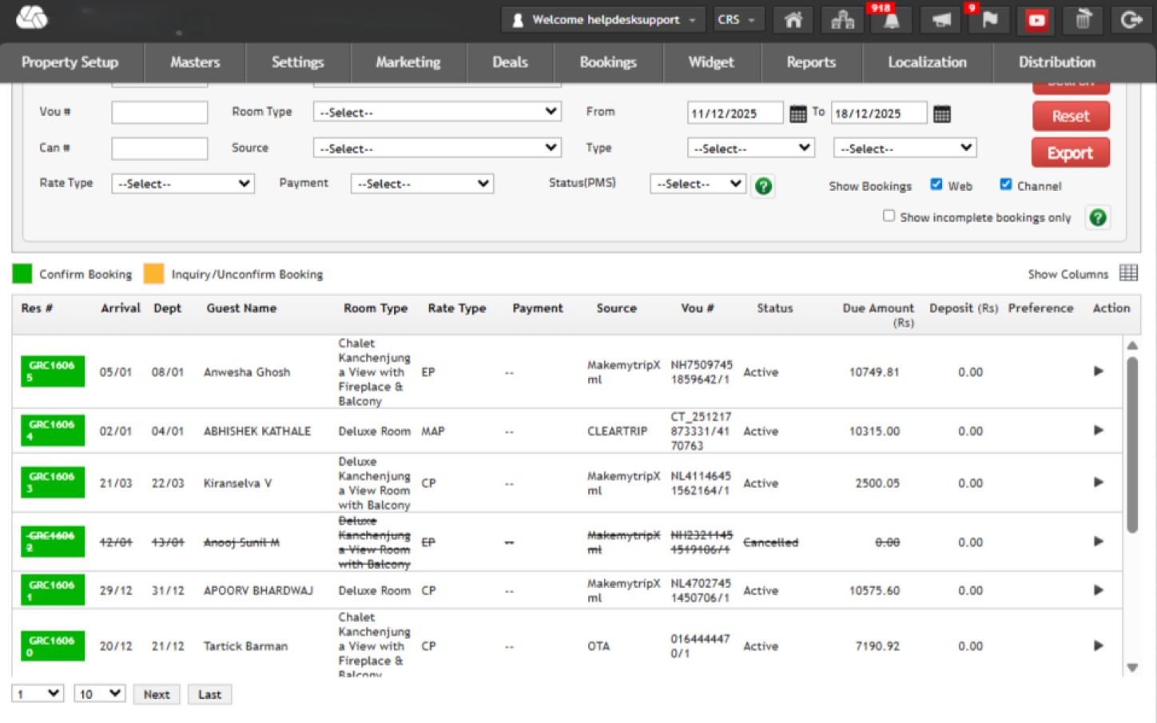Image resolution: width=1157 pixels, height=723 pixels.
Task: Open the From date calendar picker
Action: pos(797,114)
